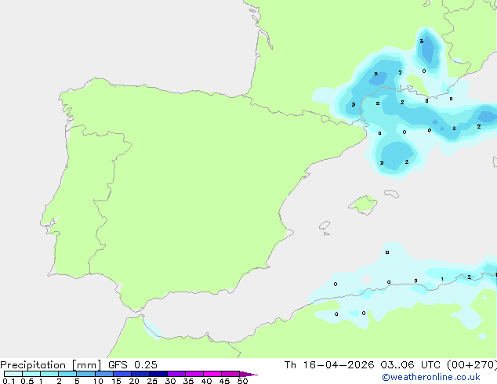
Task: Click the '45' legend scale label
Action: (x=224, y=381)
